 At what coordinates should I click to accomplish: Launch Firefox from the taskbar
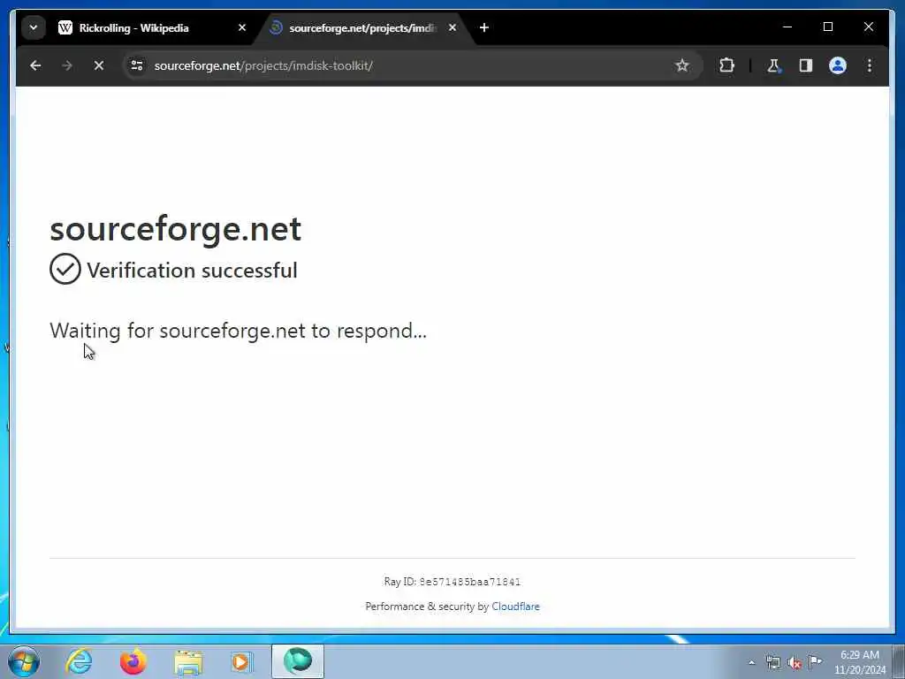[x=133, y=661]
